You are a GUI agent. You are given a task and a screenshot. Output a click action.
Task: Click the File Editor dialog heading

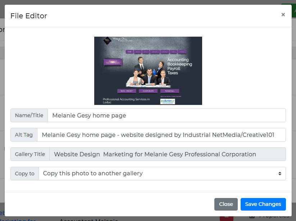click(x=29, y=16)
